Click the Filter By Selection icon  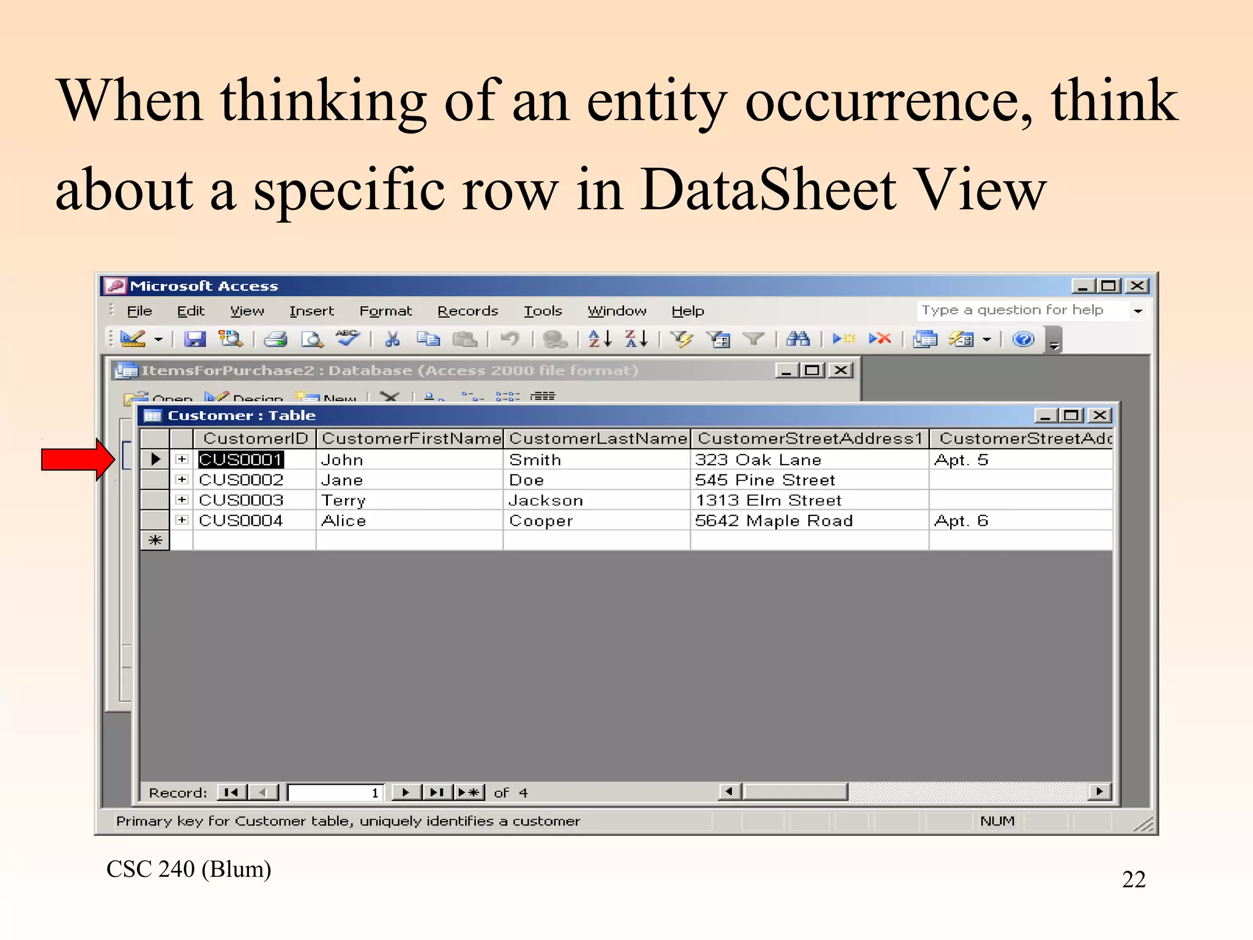point(681,338)
